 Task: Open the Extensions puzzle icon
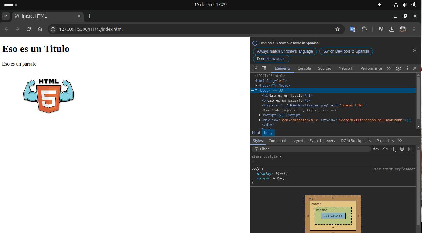click(x=364, y=29)
